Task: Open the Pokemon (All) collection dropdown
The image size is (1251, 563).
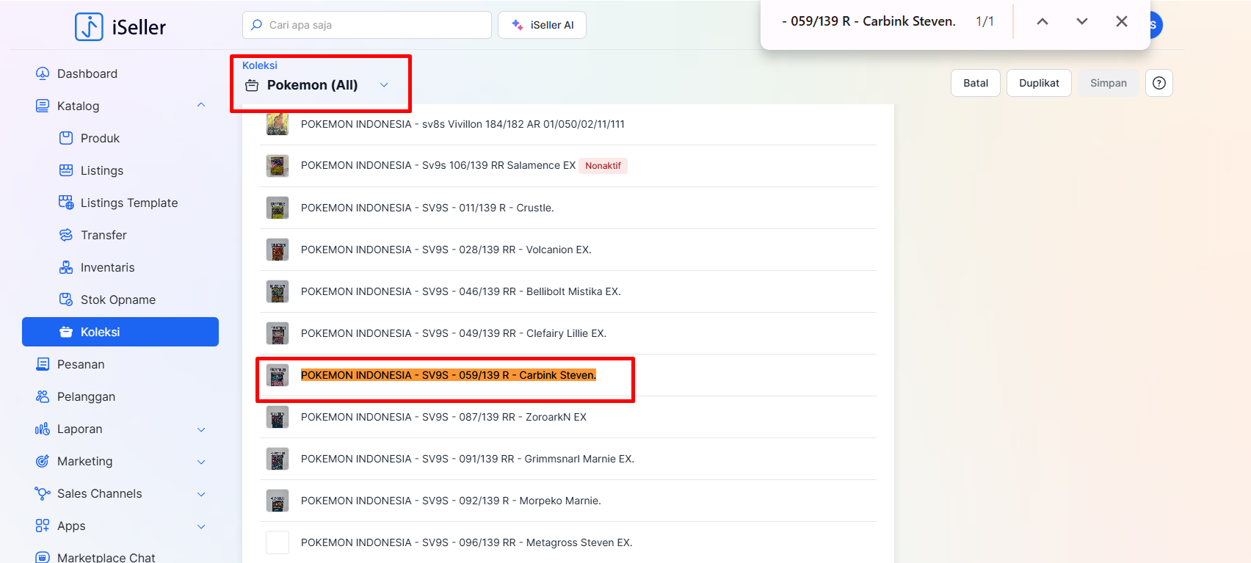Action: [x=384, y=85]
